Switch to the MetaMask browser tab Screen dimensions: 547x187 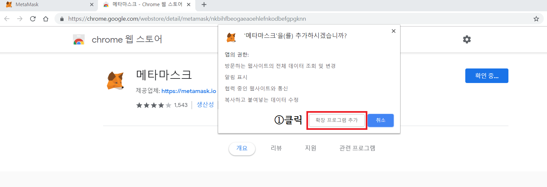[x=49, y=5]
